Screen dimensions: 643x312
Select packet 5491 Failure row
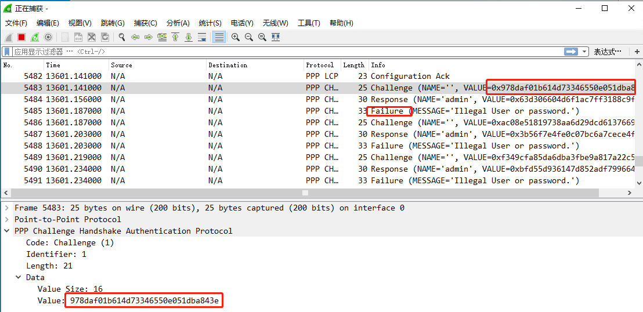[318, 180]
